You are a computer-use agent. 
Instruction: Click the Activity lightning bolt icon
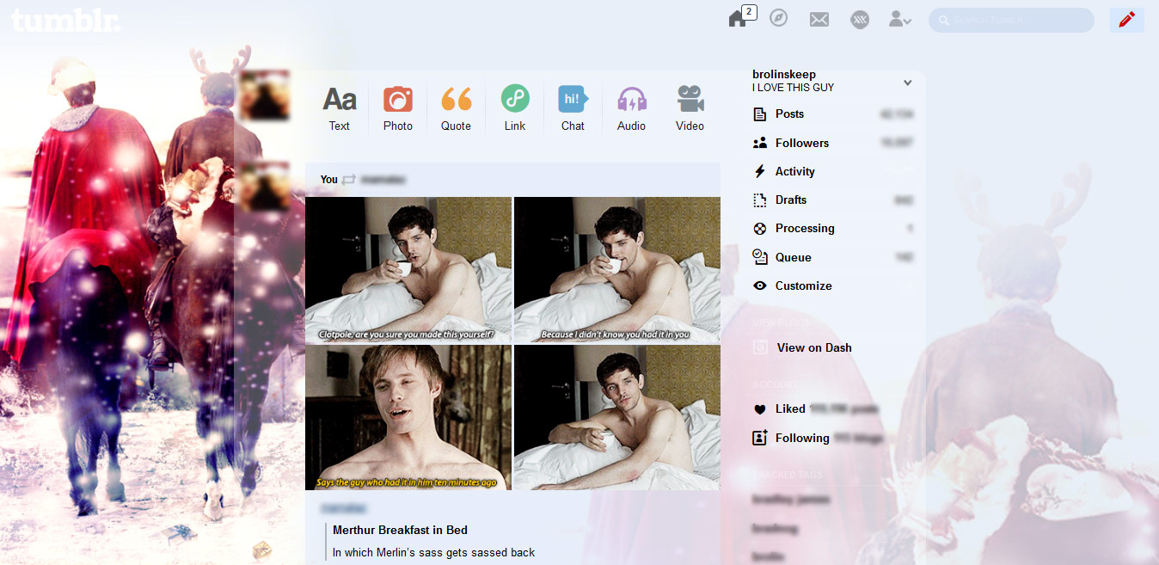coord(759,171)
